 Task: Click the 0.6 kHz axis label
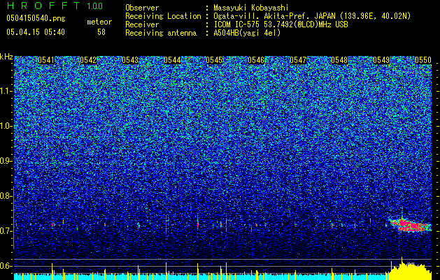6,266
